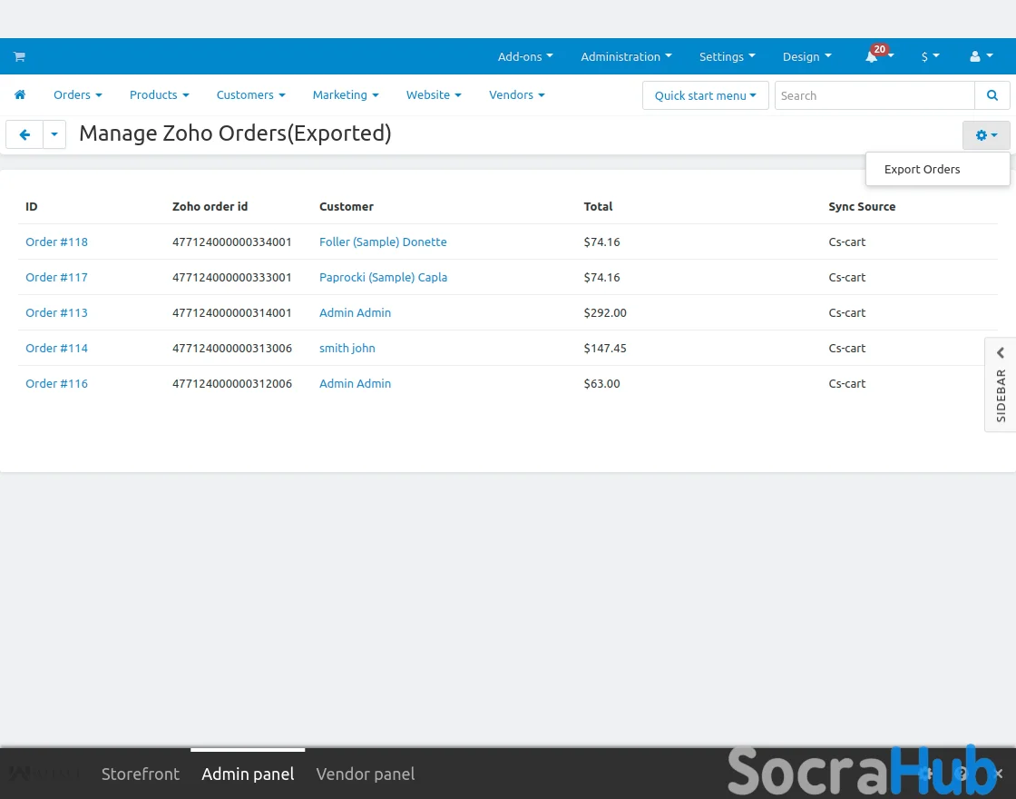Go to the home dashboard icon
Screen dimensions: 1016x799
20,94
